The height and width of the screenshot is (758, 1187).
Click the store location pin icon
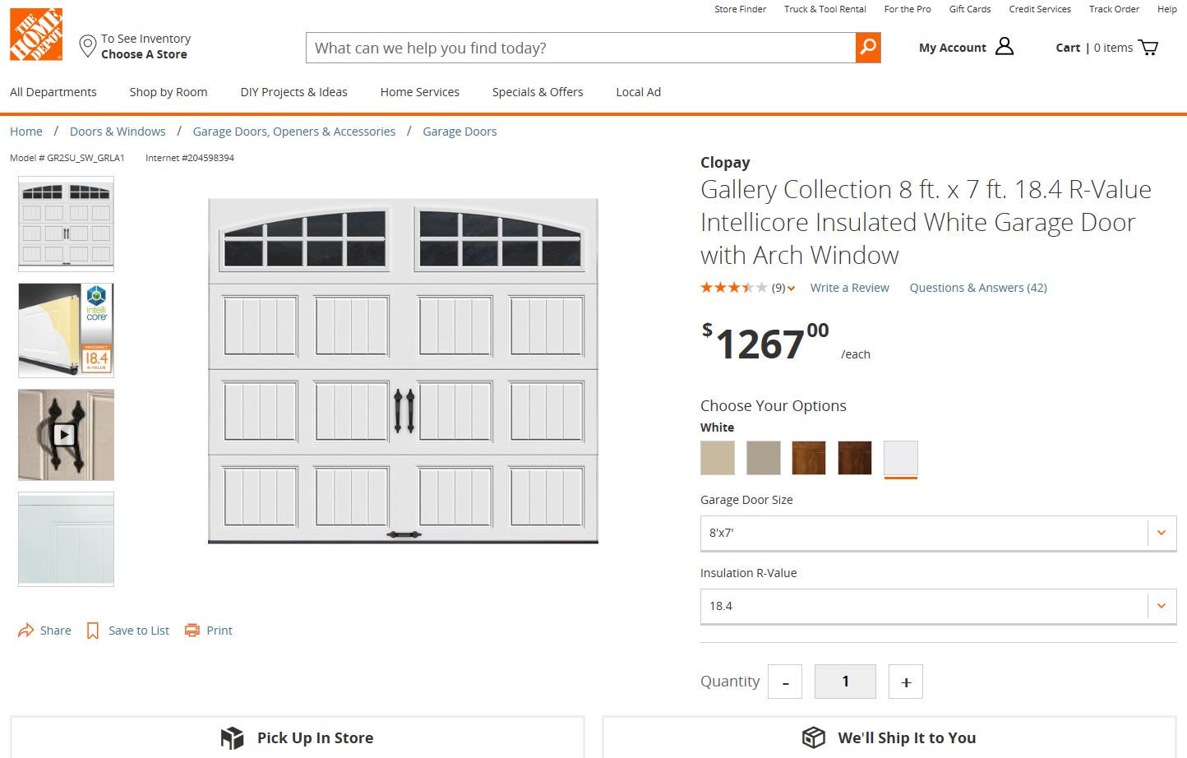87,46
